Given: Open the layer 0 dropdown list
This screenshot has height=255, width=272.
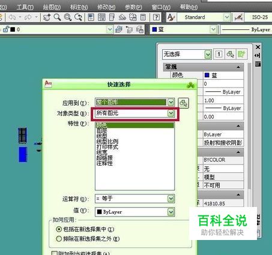Looking at the screenshot, I should coord(110,29).
